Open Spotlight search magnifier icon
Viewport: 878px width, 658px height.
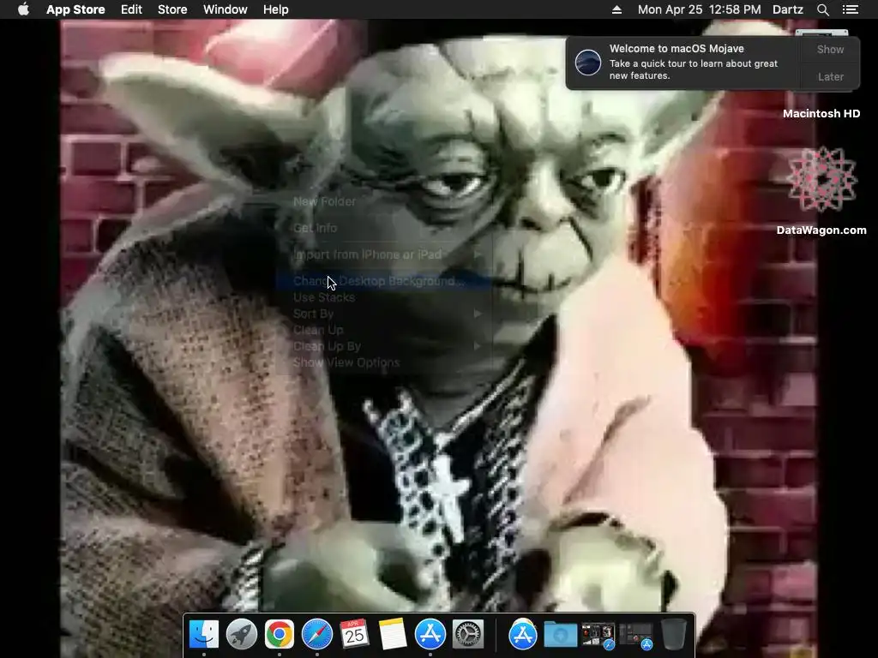pos(822,9)
